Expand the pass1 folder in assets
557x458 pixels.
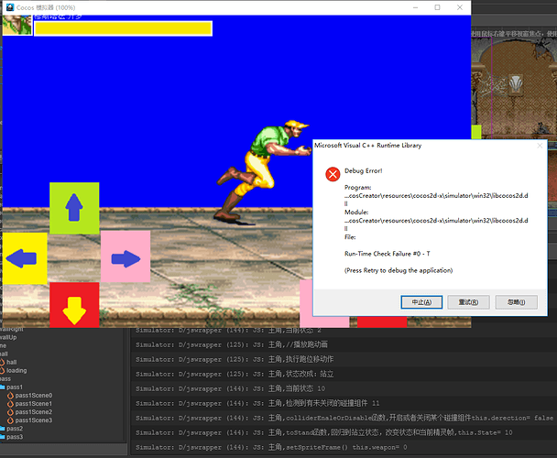tap(15, 387)
